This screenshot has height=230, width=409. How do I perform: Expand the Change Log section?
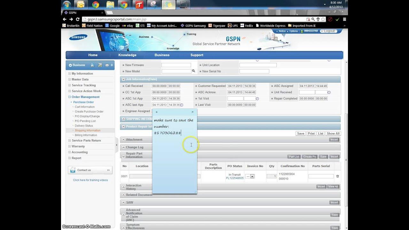click(123, 147)
